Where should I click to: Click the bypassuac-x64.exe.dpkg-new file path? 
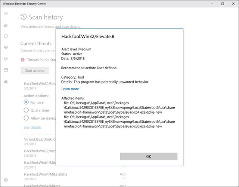(119, 108)
